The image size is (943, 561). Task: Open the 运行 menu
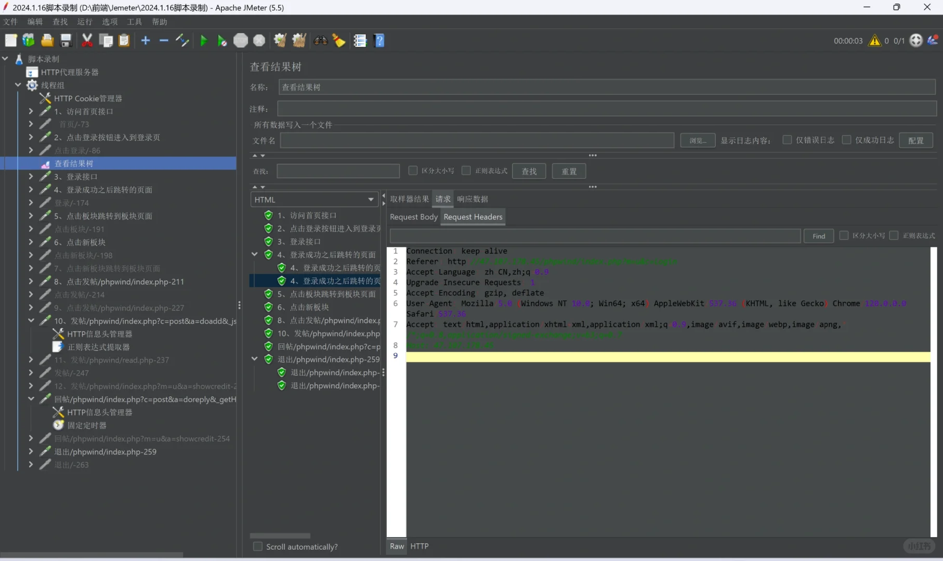pyautogui.click(x=85, y=22)
